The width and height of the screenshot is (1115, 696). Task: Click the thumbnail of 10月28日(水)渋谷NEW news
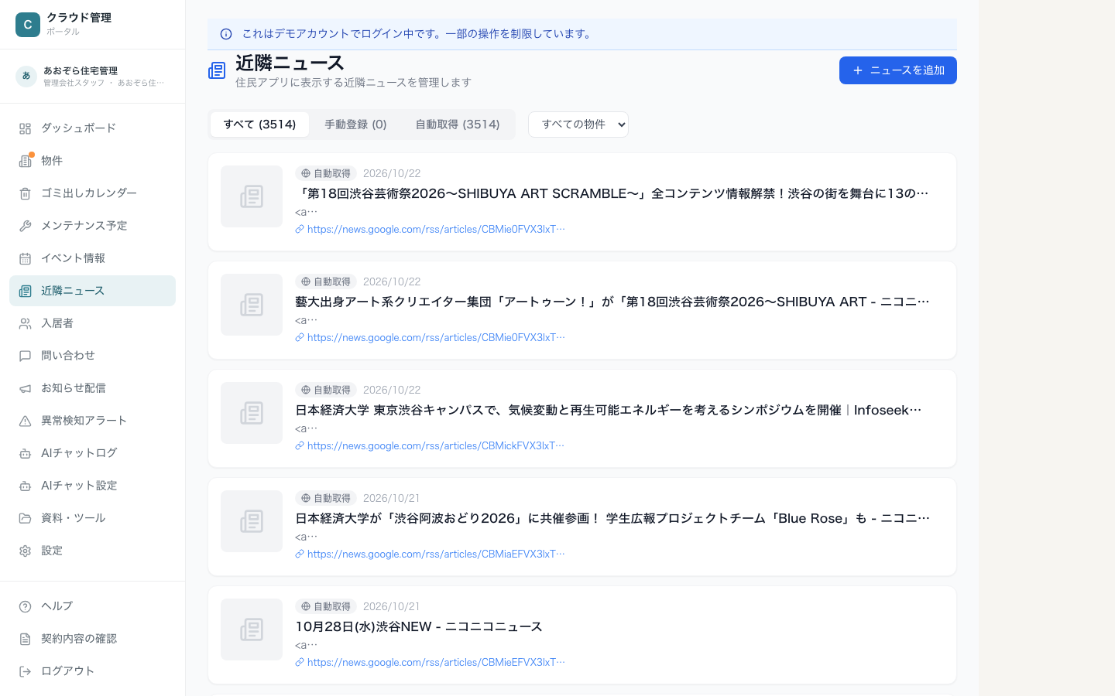click(252, 629)
